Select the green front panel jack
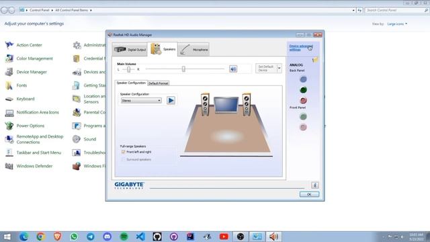Viewport: 430px width, 242px height. pos(303,116)
